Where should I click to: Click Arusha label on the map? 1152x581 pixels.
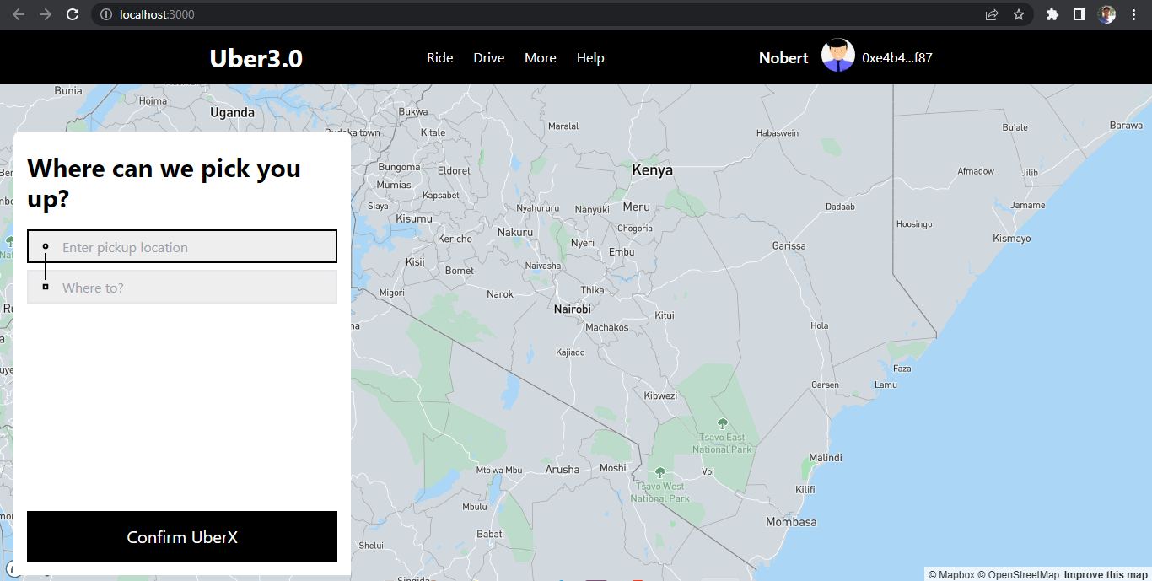point(563,470)
